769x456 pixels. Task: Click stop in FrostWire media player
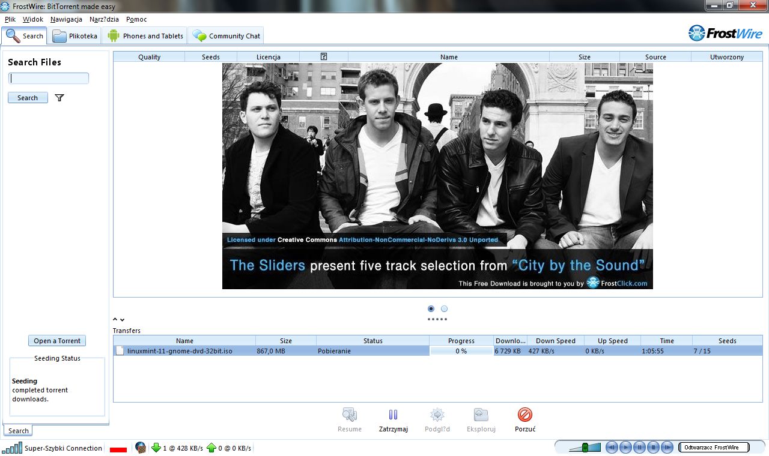coord(653,447)
